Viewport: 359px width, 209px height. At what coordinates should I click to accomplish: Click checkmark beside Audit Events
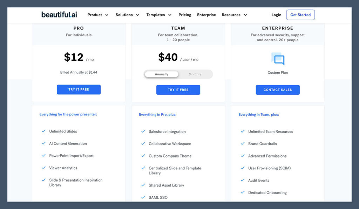(243, 180)
